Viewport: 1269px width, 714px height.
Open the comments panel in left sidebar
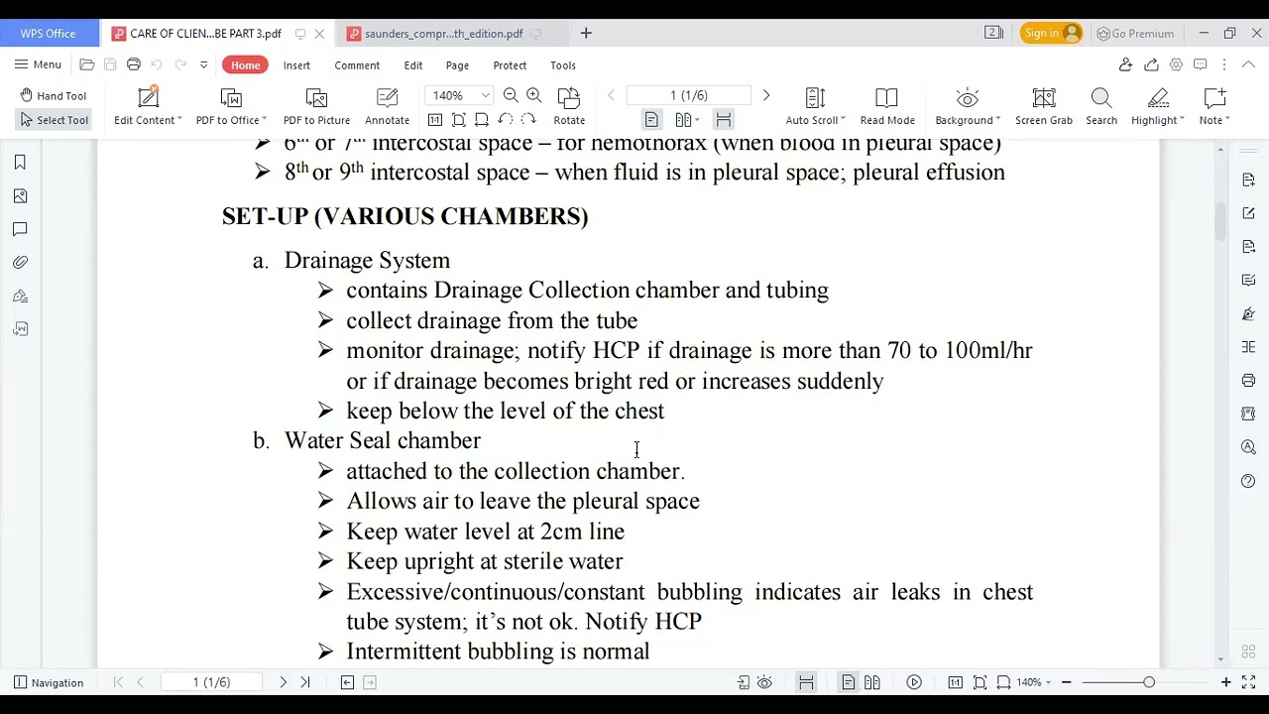coord(20,229)
